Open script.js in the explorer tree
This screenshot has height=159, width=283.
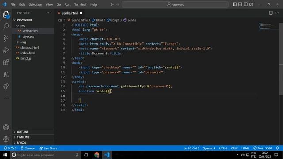[x=26, y=58]
